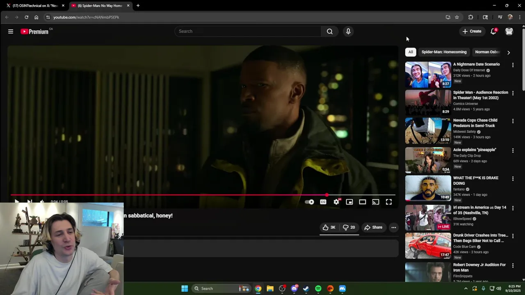This screenshot has height=295, width=525.
Task: Open the Comics Universe channel
Action: (466, 104)
